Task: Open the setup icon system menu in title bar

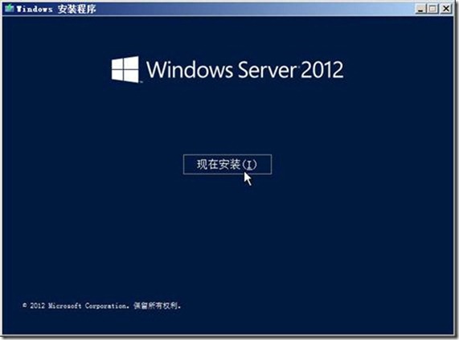Action: 9,8
